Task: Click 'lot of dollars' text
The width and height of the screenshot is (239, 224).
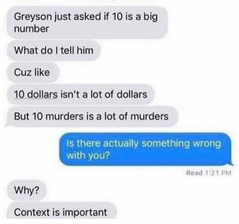Action: point(119,95)
